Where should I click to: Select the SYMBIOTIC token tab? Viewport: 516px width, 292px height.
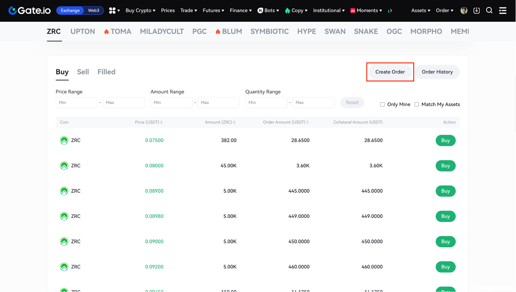[x=269, y=31]
